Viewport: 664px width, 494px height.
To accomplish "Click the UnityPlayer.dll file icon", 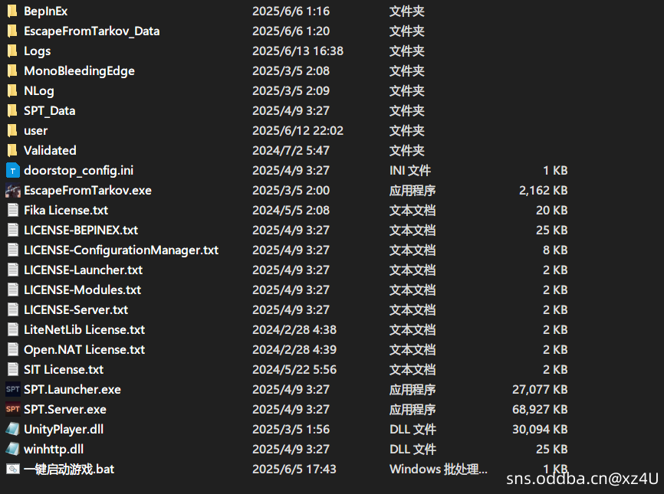I will 13,429.
